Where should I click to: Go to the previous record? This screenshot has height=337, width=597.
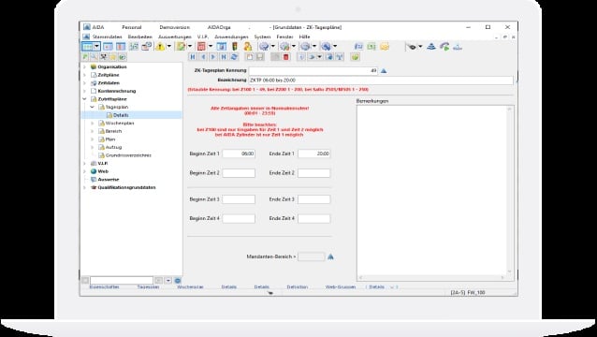203,57
